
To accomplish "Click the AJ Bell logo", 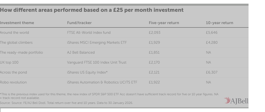I will point(236,100).
